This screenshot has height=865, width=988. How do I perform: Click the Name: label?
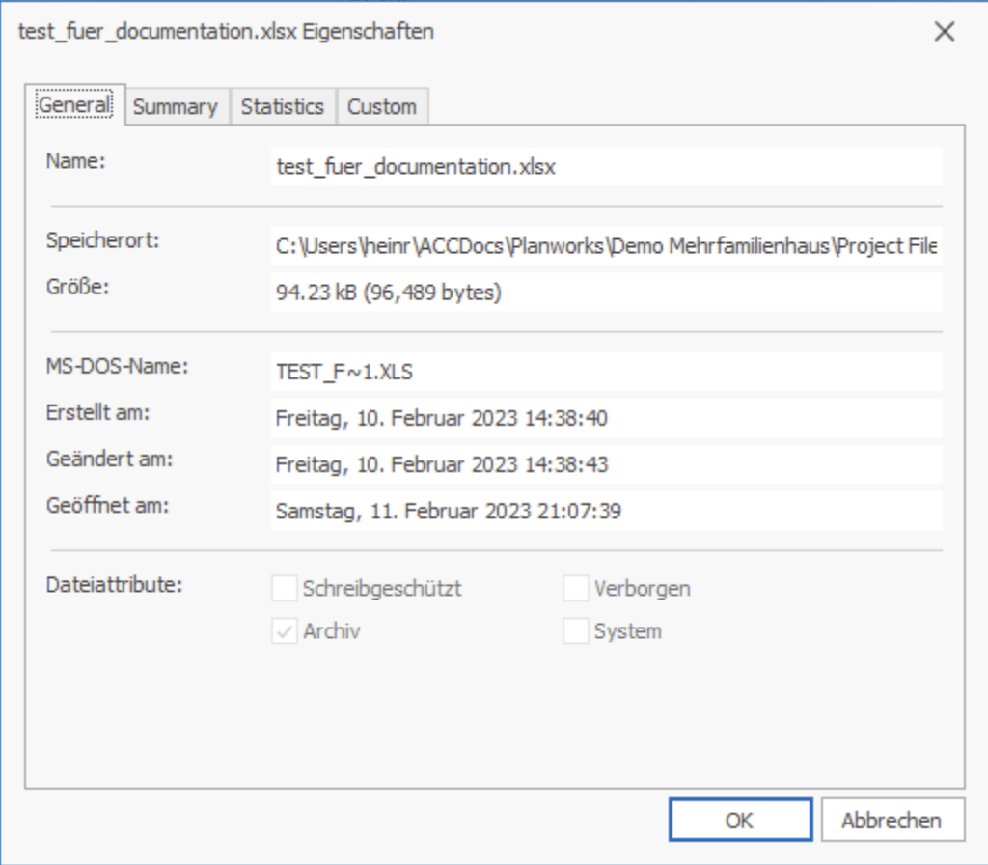(75, 161)
